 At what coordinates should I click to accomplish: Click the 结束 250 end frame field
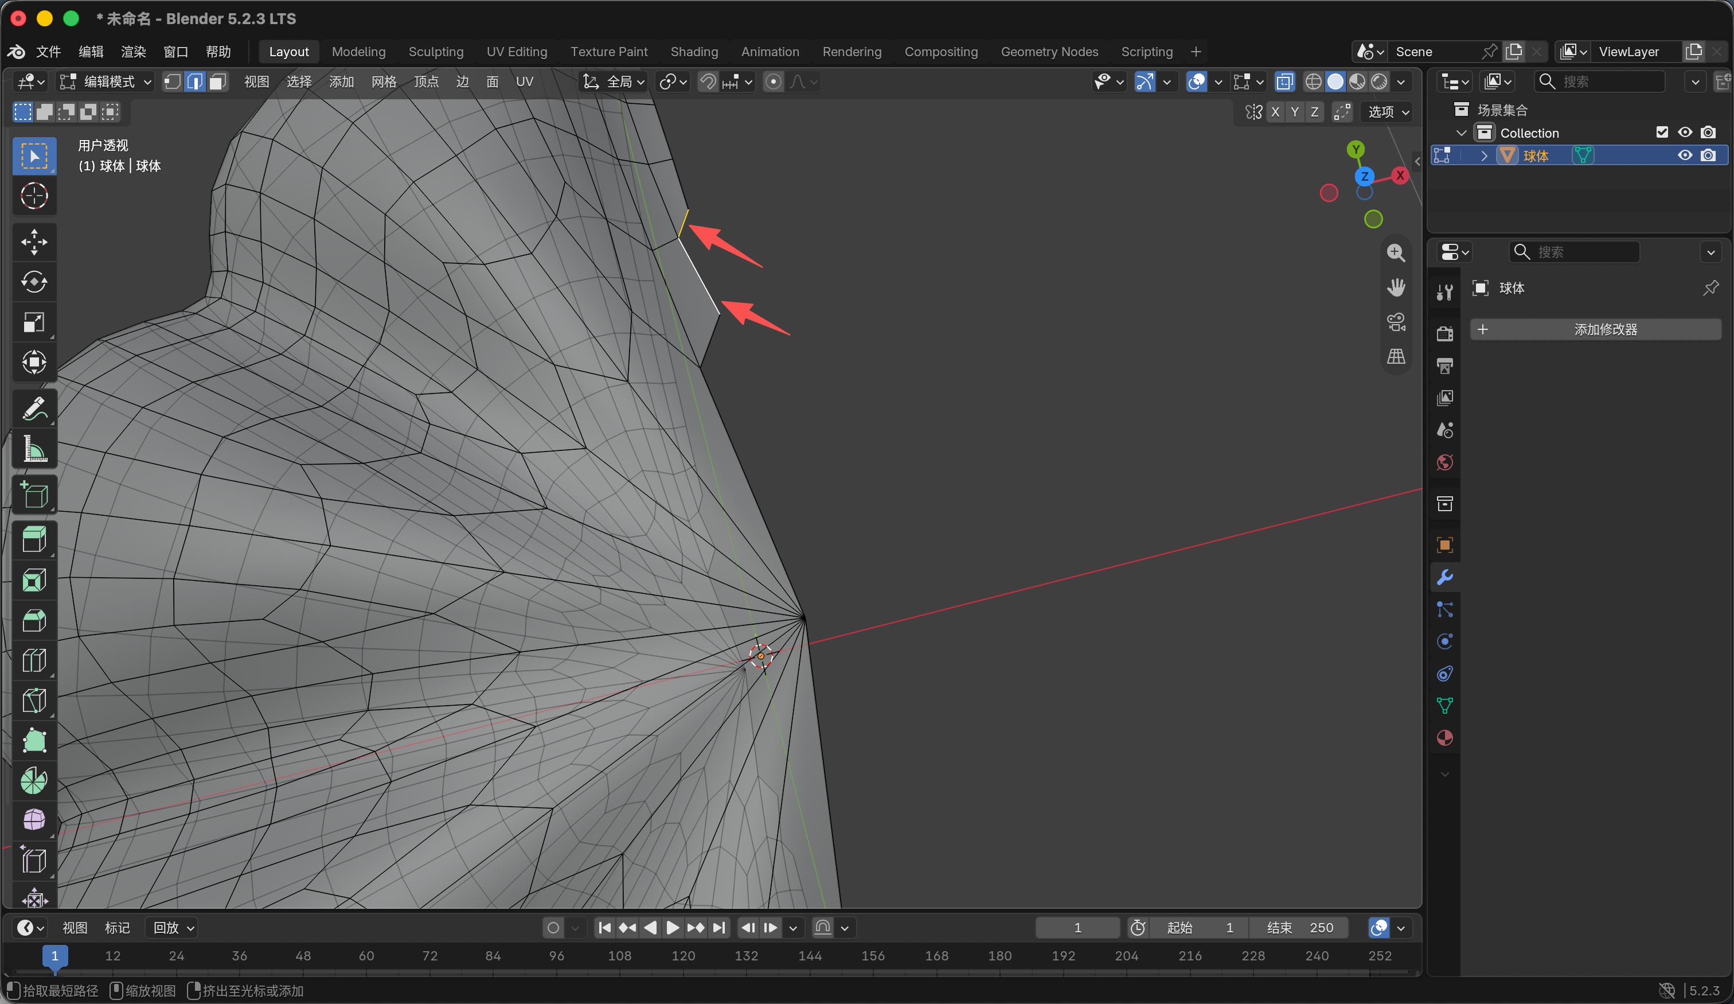[x=1299, y=928]
